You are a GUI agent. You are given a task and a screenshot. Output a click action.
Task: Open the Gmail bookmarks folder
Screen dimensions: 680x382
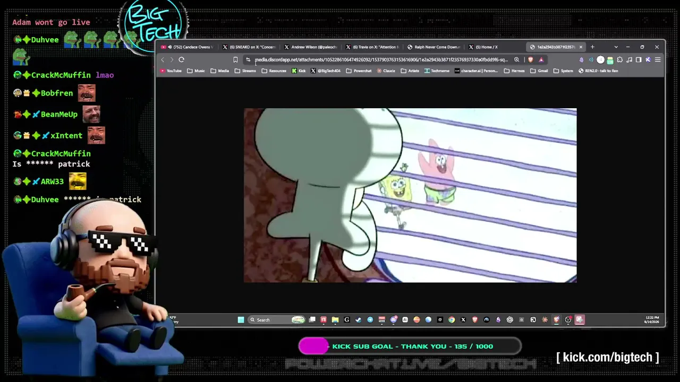pos(539,71)
